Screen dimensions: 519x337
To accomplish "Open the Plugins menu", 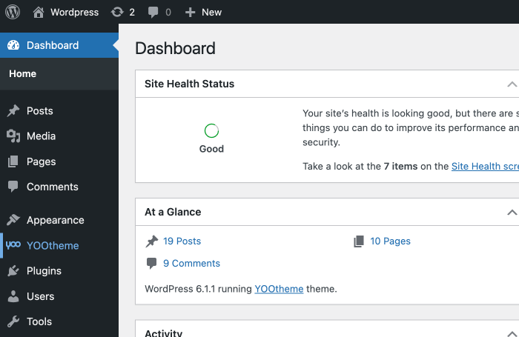I will point(59,271).
